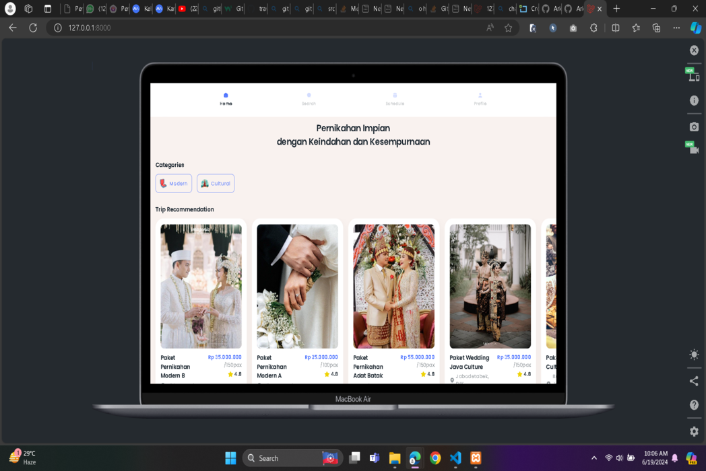706x471 pixels.
Task: Open the Home tab in wedding app
Action: 226,99
